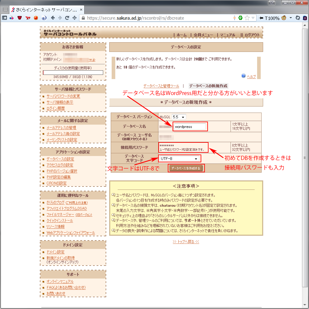This screenshot has width=309, height=309.
Task: Open お問いあわせ support link
Action: (x=56, y=293)
